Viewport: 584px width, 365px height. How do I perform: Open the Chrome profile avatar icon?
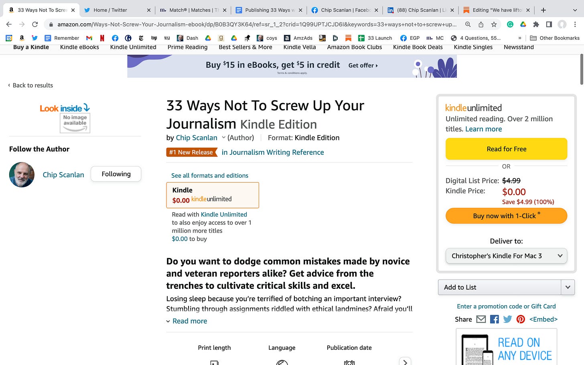[x=562, y=24]
